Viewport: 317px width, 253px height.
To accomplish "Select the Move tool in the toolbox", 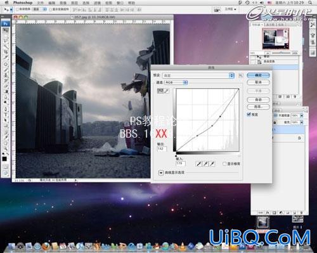I will coord(6,30).
